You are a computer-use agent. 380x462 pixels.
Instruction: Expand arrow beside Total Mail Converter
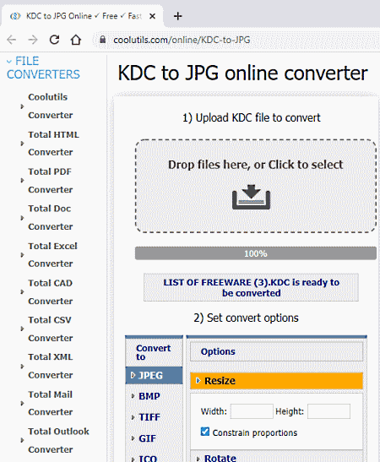click(x=22, y=403)
